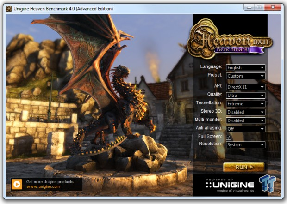
Task: Click the Multi-monitor label text
Action: [208, 120]
